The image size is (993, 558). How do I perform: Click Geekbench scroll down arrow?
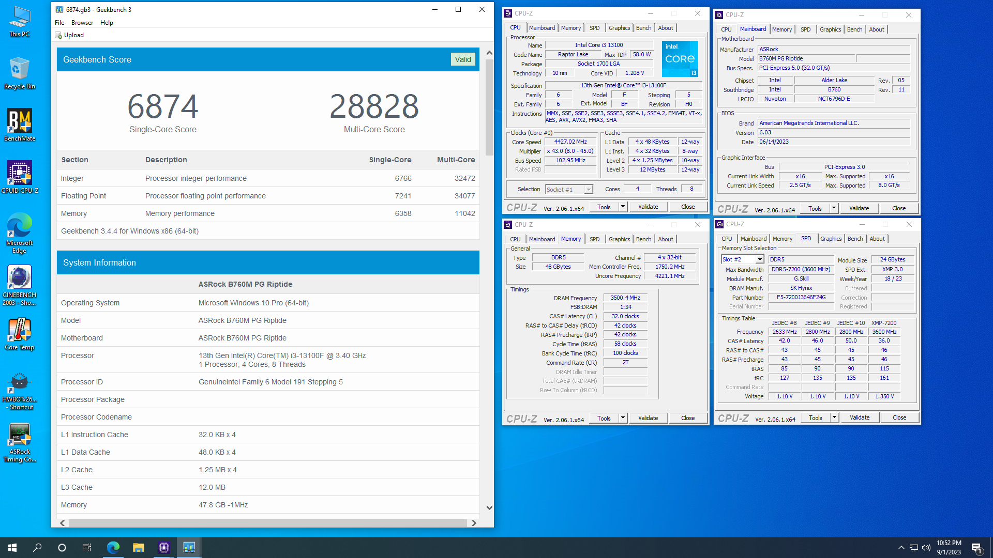coord(489,507)
